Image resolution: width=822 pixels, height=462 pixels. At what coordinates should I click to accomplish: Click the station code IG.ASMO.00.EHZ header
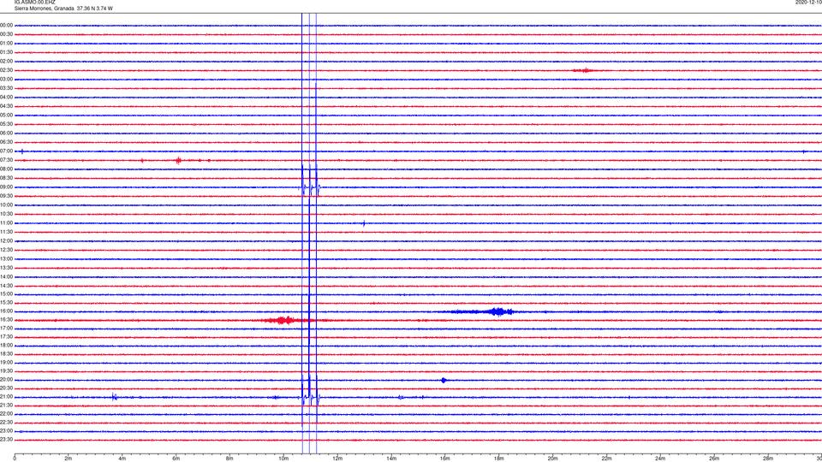pos(34,2)
